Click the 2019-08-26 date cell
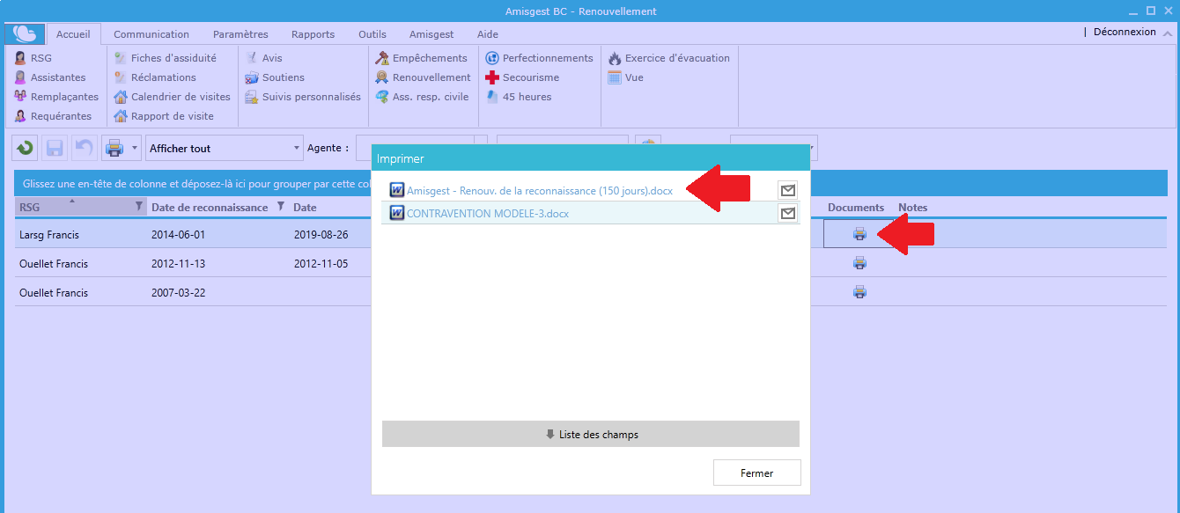Viewport: 1180px width, 513px height. pos(321,235)
